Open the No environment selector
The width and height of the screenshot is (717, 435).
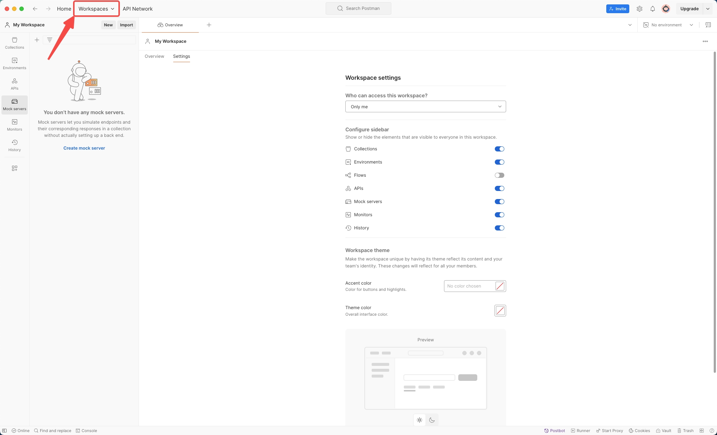[x=668, y=25]
